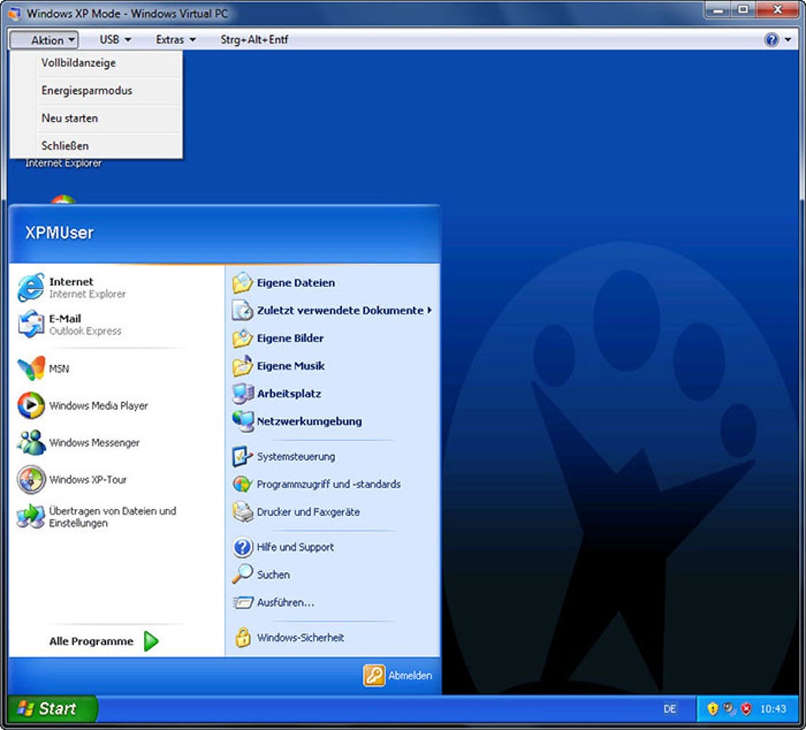Click the Abmelden button label
The width and height of the screenshot is (806, 730).
(x=410, y=675)
